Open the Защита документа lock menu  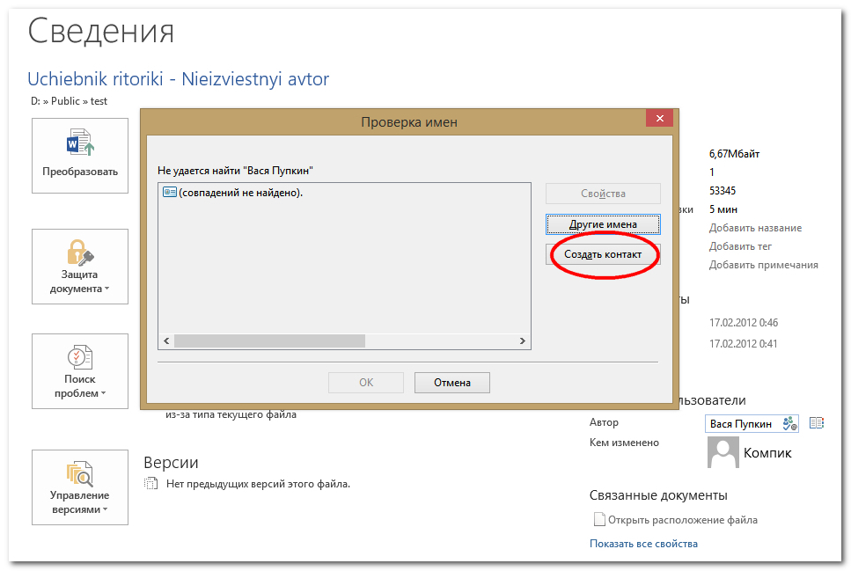[x=80, y=267]
